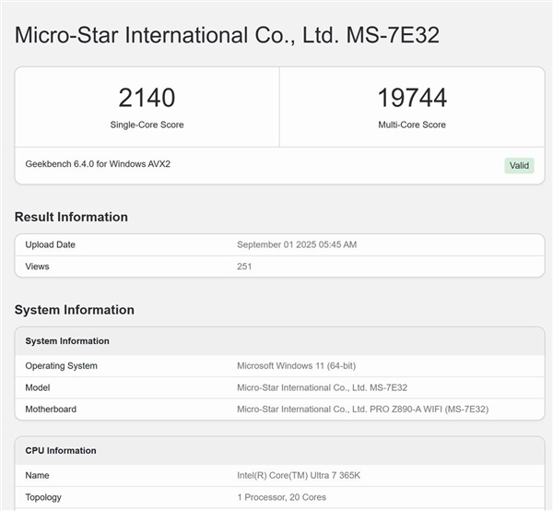553x511 pixels.
Task: Click the large System Information section heading
Action: tap(74, 310)
